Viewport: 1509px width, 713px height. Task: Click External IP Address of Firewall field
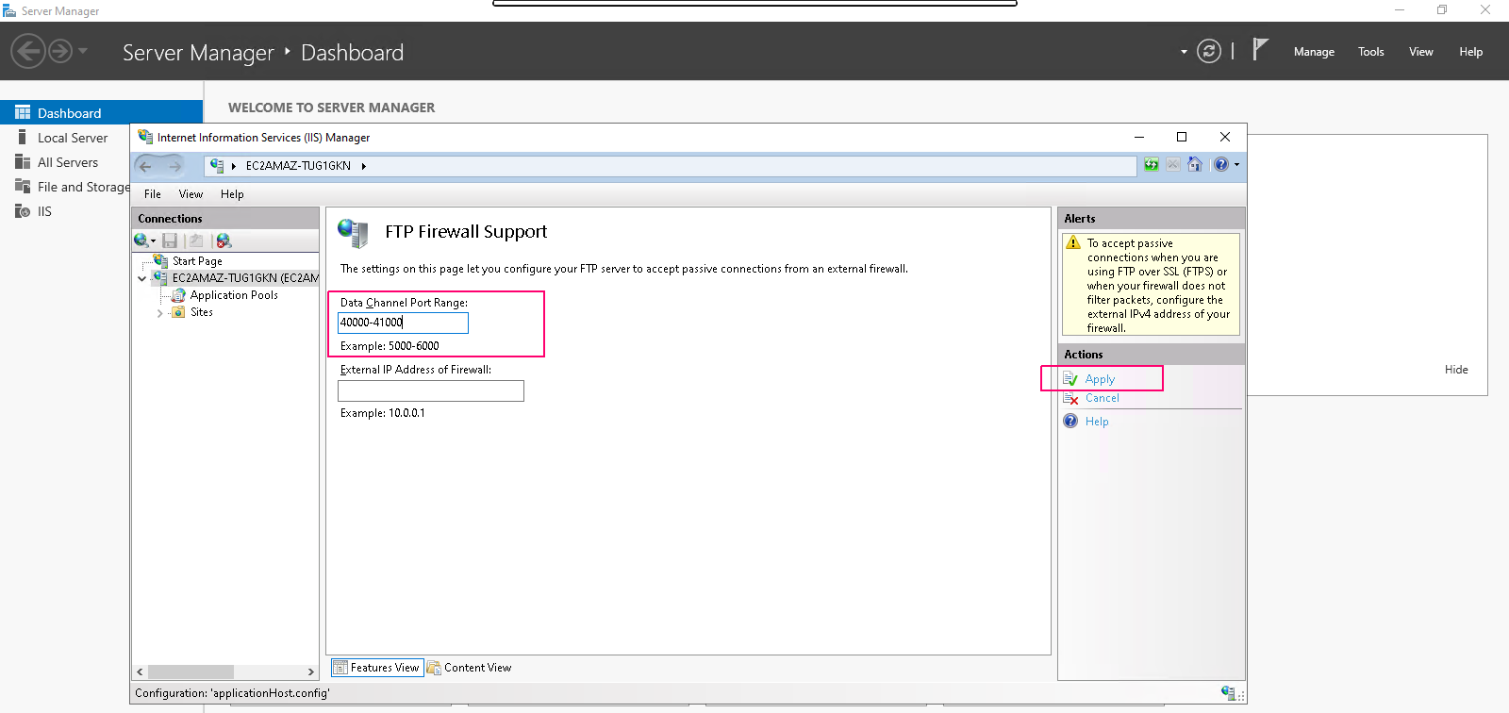431,390
